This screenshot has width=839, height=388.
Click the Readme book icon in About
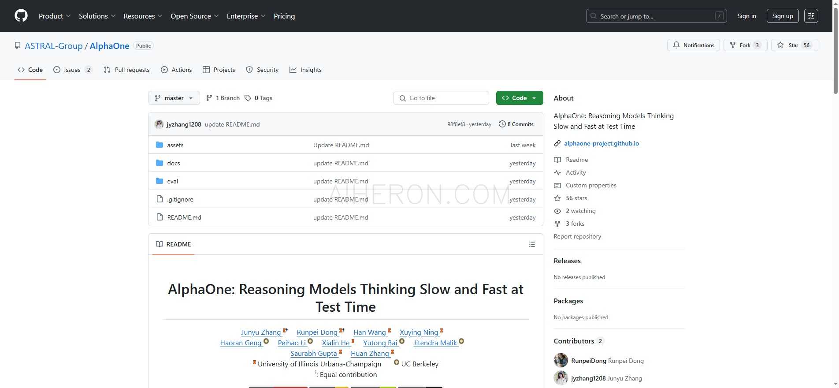(557, 160)
